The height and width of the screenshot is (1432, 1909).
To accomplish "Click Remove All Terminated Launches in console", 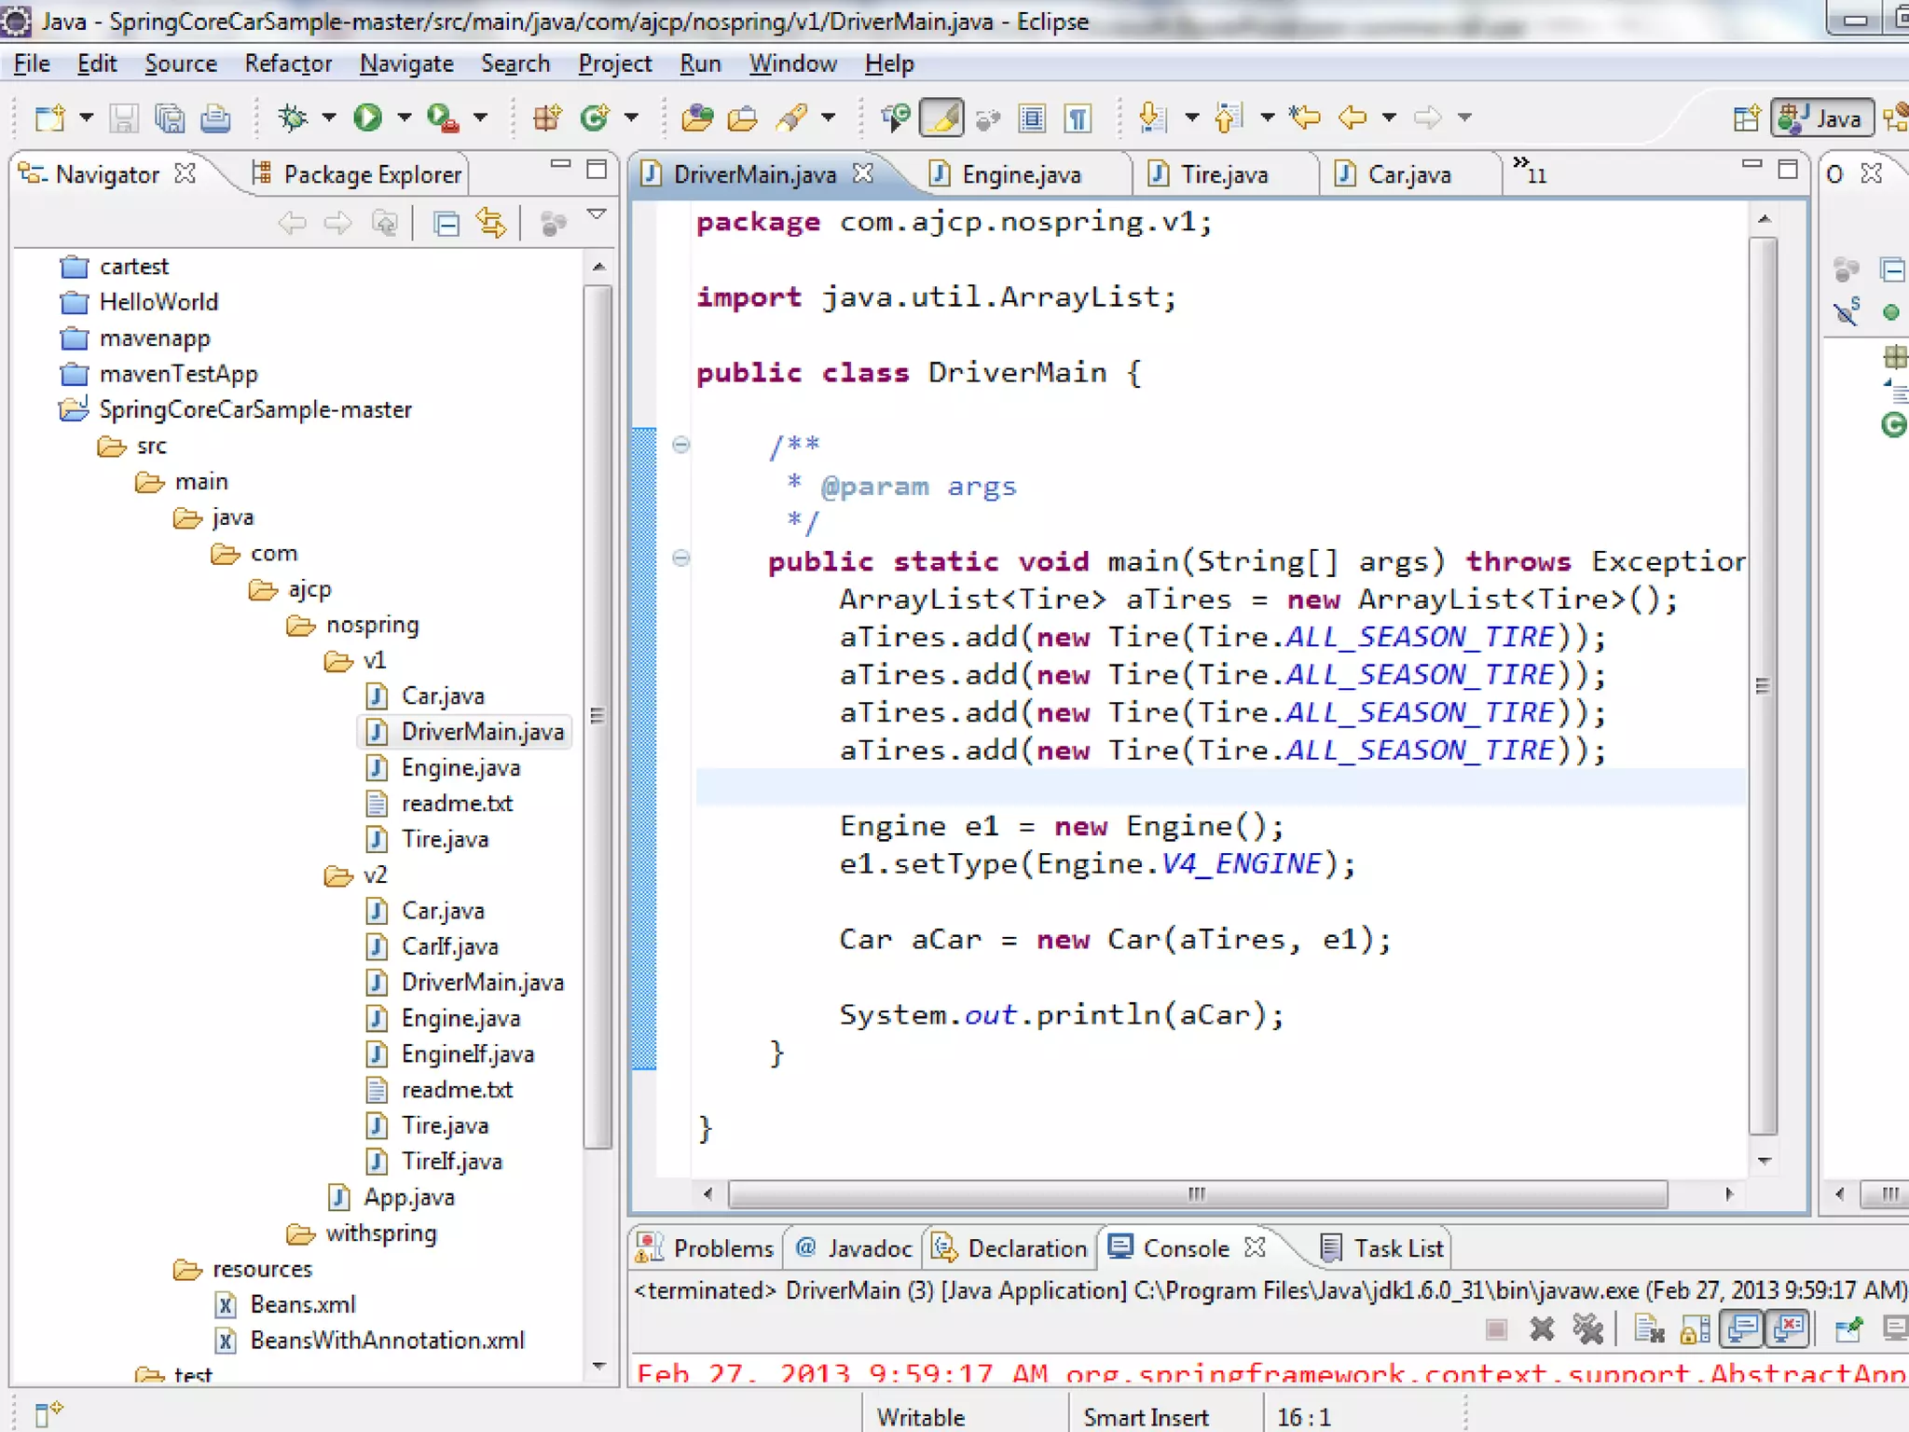I will (x=1587, y=1329).
